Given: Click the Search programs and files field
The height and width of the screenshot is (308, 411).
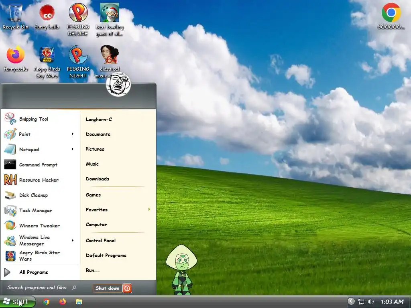Looking at the screenshot, I should pos(42,288).
